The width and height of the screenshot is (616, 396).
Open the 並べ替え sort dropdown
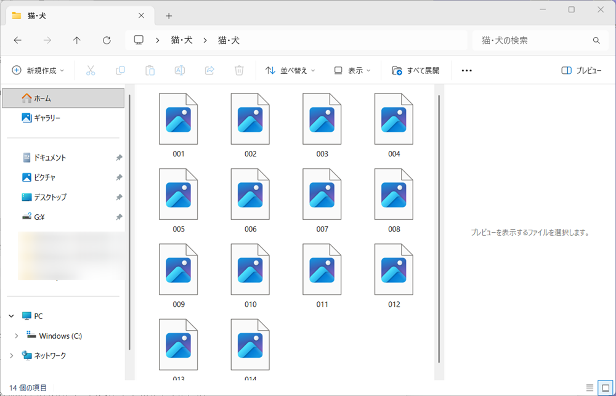click(290, 70)
